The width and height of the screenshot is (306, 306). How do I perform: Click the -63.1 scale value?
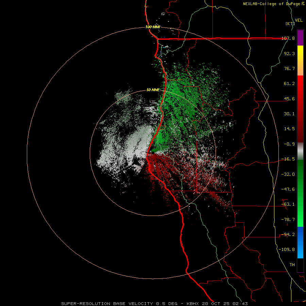pos(288,204)
